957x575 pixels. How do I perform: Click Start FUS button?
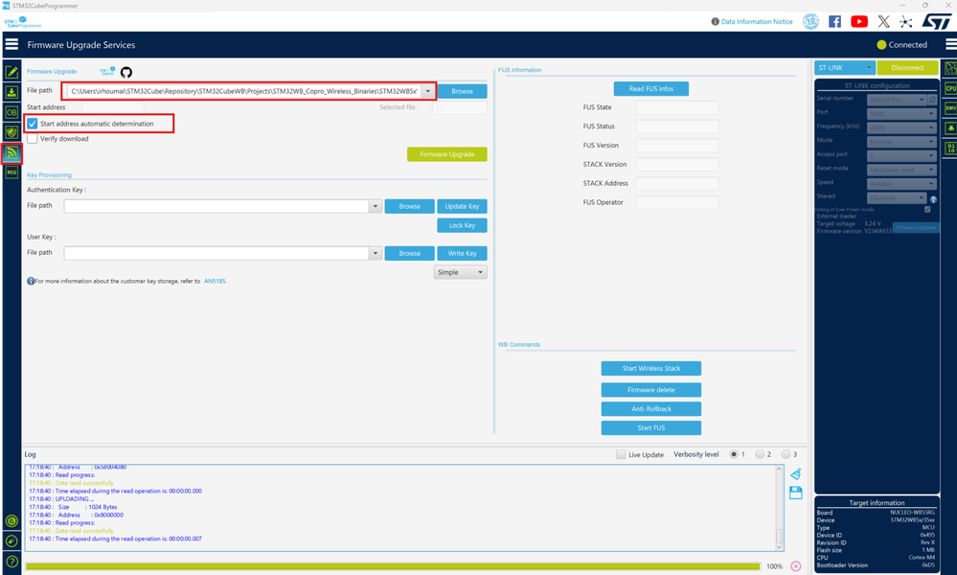tap(650, 427)
